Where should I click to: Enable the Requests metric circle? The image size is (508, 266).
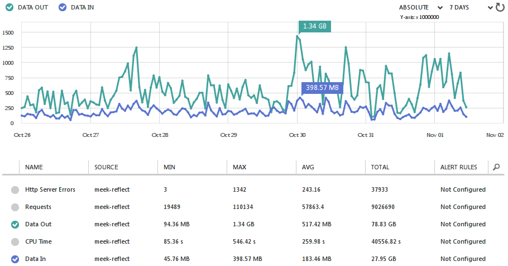pos(15,207)
